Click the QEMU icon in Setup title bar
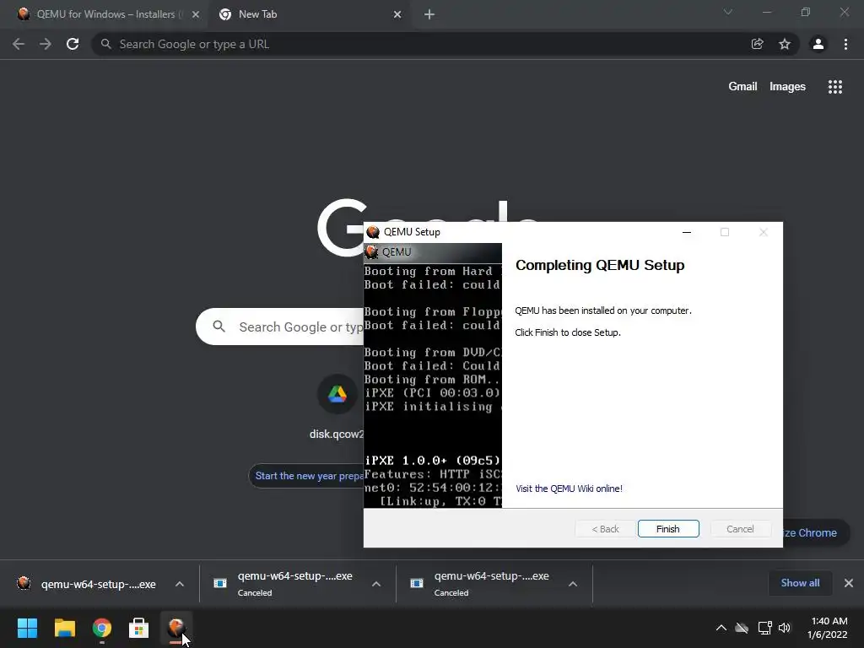 (x=373, y=232)
